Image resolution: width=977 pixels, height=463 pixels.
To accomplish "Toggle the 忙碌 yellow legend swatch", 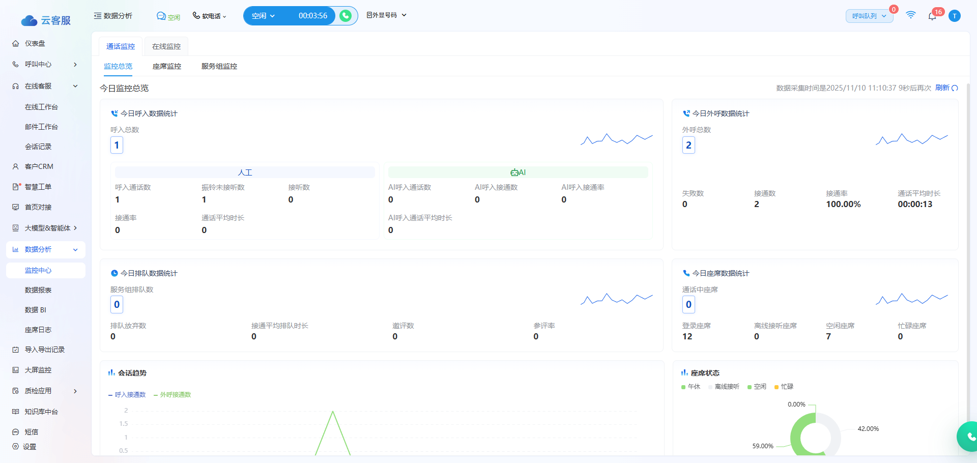I will point(777,387).
